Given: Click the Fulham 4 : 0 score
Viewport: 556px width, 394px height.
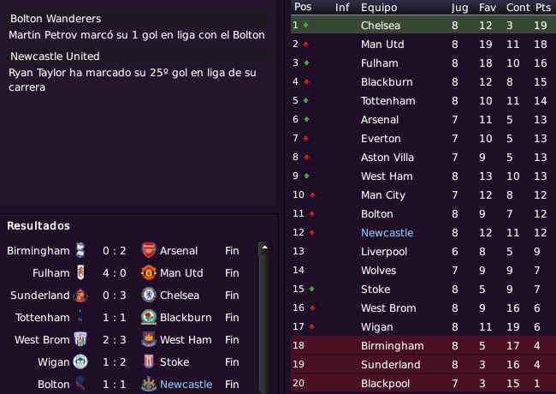Looking at the screenshot, I should (x=114, y=273).
